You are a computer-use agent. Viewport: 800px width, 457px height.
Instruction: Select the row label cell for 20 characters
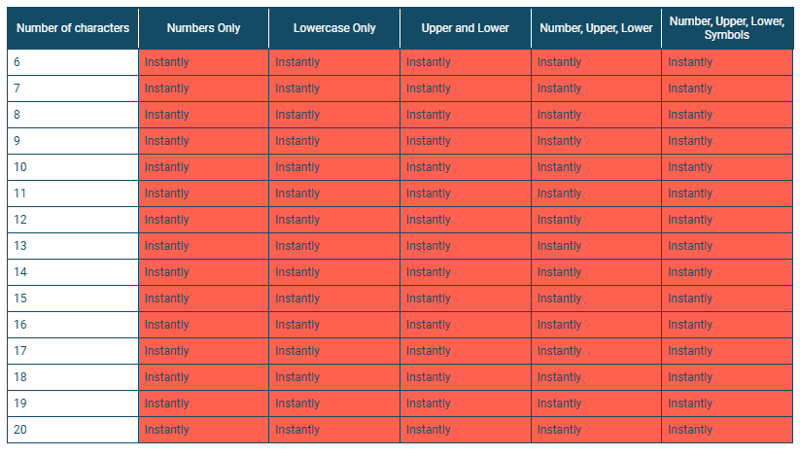point(73,430)
